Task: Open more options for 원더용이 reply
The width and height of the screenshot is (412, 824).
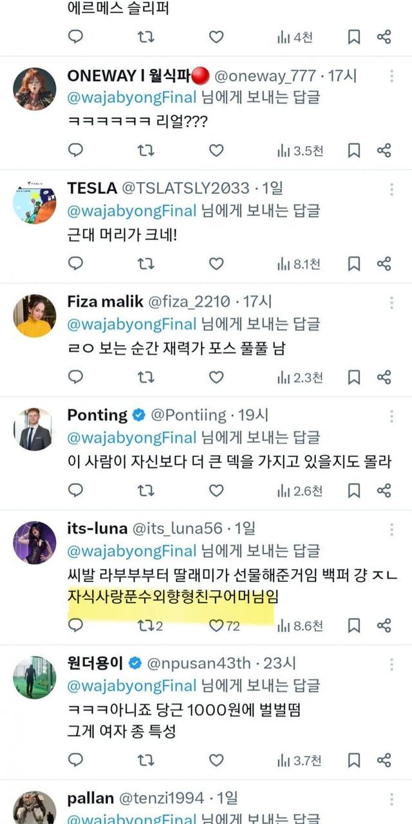Action: [x=391, y=664]
